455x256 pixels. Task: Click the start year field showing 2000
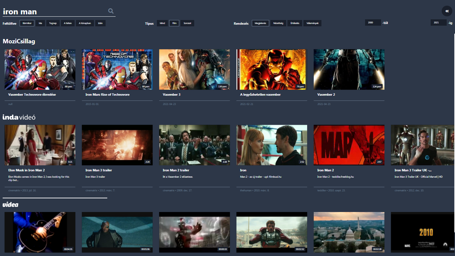pos(373,23)
